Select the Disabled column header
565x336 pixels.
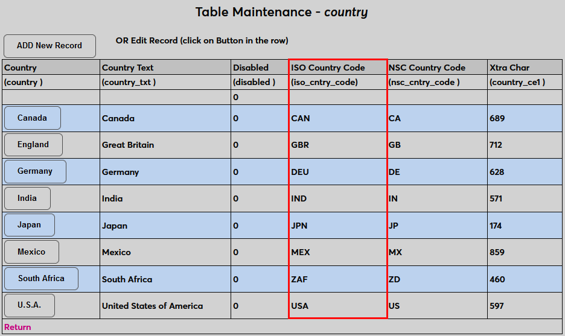(251, 68)
